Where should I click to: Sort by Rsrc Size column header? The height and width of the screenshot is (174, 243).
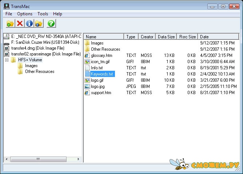tap(187, 37)
